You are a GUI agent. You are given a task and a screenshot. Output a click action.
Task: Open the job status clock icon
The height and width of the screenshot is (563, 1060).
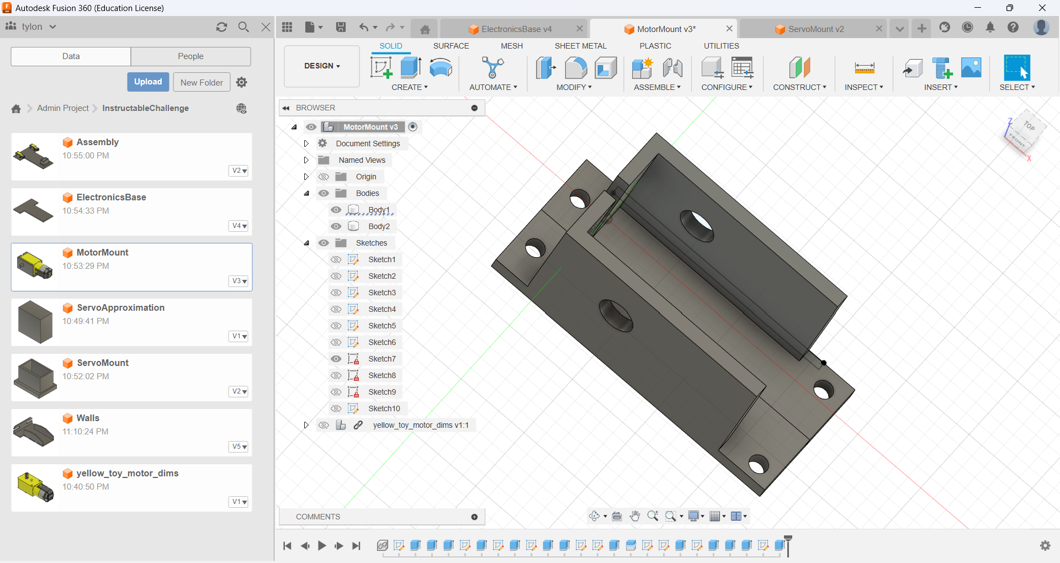pyautogui.click(x=967, y=27)
